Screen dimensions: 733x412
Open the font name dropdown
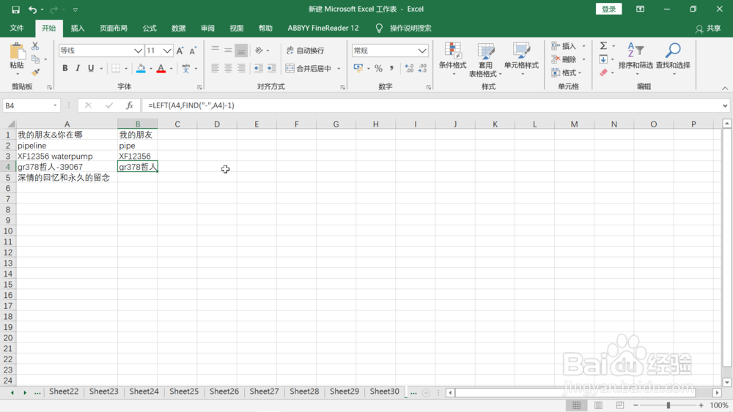click(138, 50)
